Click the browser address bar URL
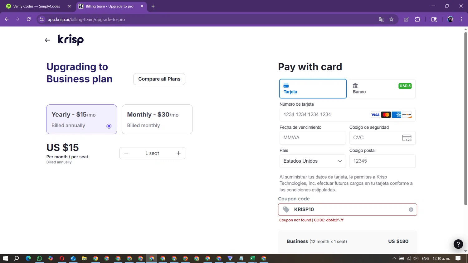This screenshot has width=468, height=263. [x=86, y=19]
